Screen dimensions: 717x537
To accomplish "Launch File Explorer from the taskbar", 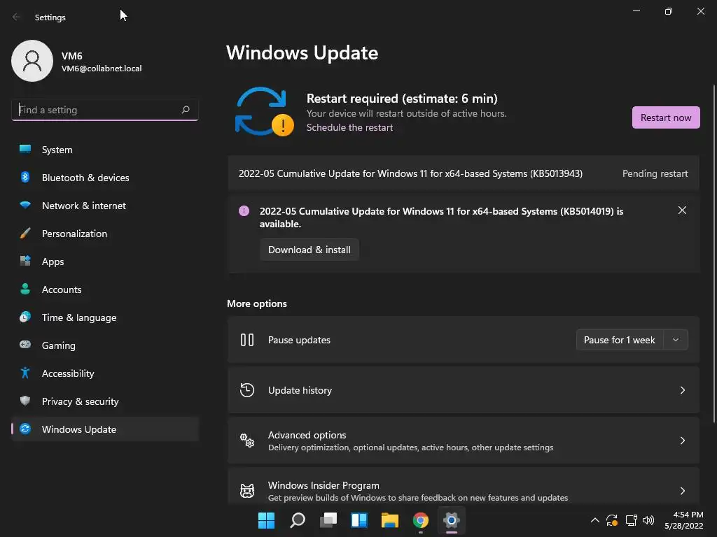I will tap(390, 520).
